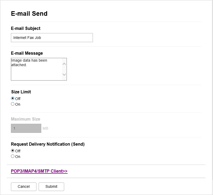The height and width of the screenshot is (195, 213).
Task: Click the Size Limit section label
Action: click(x=21, y=92)
